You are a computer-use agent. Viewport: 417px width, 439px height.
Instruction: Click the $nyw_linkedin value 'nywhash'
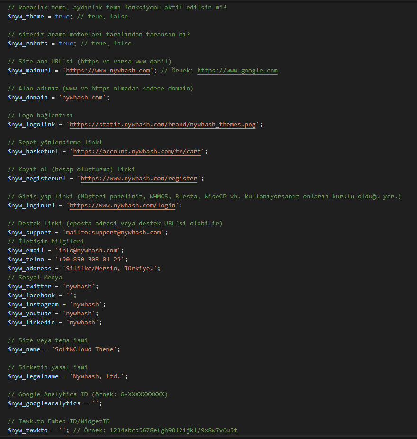click(82, 322)
